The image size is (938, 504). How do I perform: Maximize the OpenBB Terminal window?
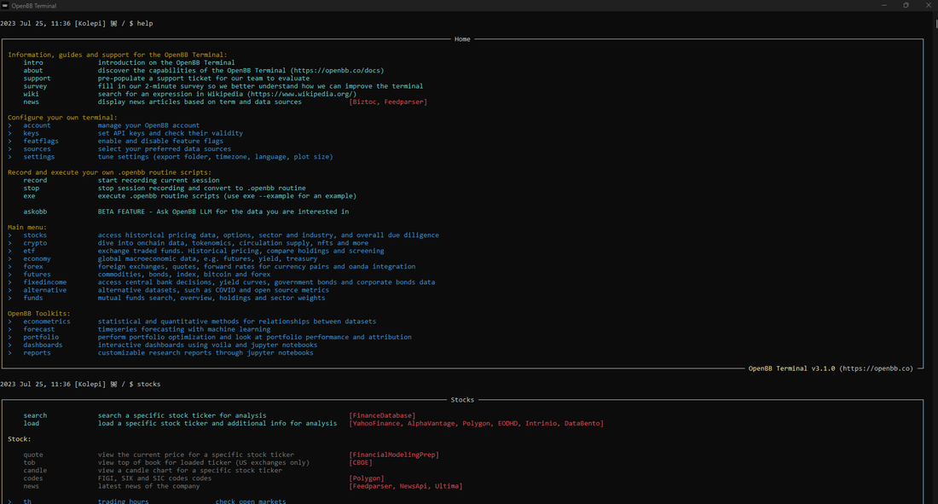pos(906,5)
